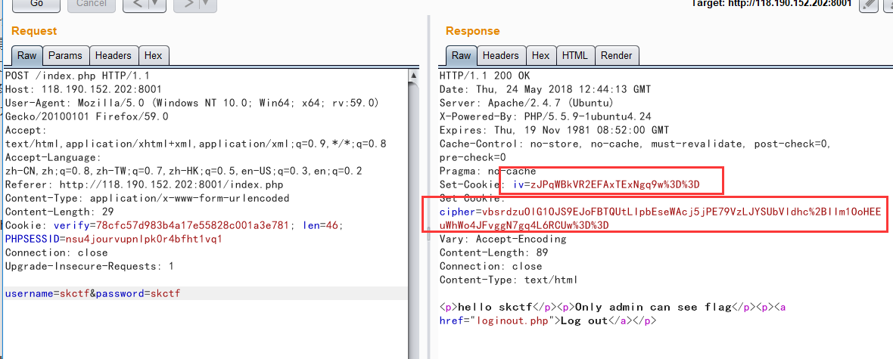
Task: Click the username=skctf&password=skctf request body line
Action: tap(92, 293)
